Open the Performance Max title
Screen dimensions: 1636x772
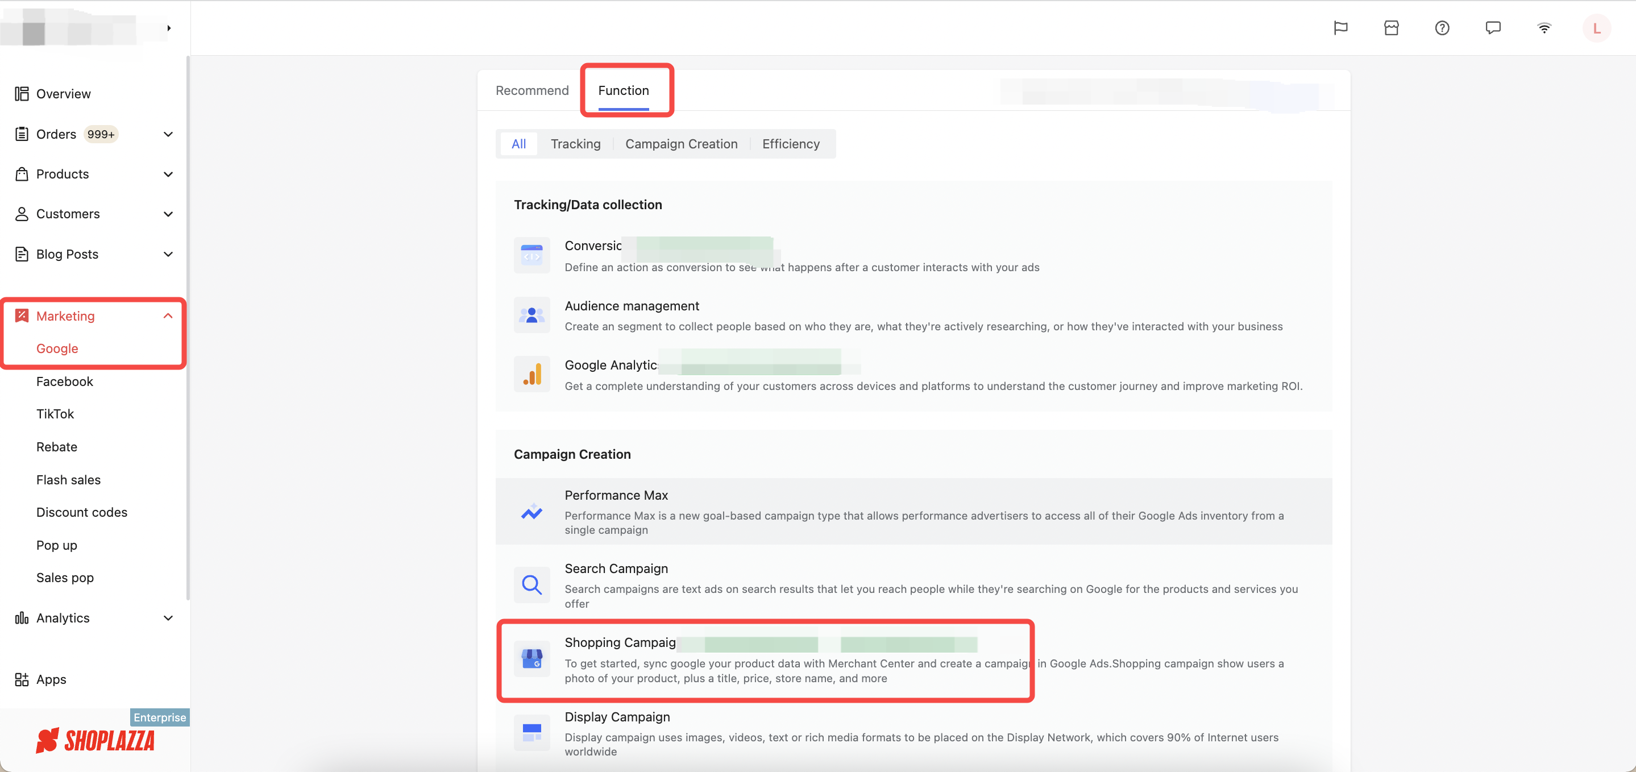tap(616, 495)
